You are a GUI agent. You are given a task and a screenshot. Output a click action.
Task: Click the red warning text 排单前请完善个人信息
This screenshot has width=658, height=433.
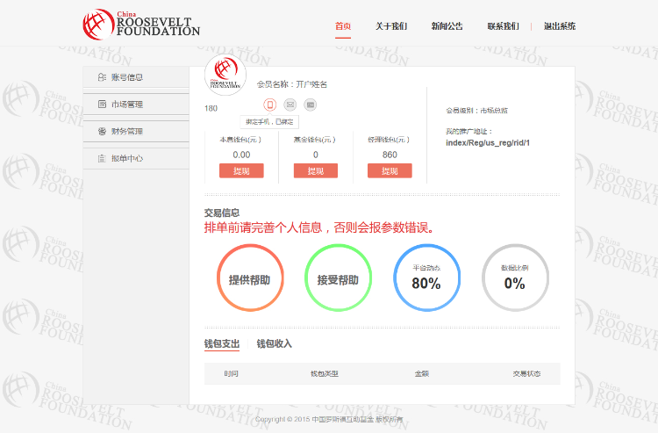(x=318, y=227)
